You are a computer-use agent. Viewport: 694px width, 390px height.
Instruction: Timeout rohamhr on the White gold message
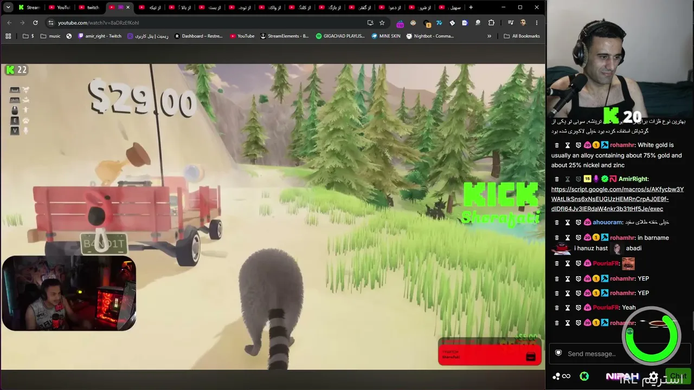coord(568,145)
